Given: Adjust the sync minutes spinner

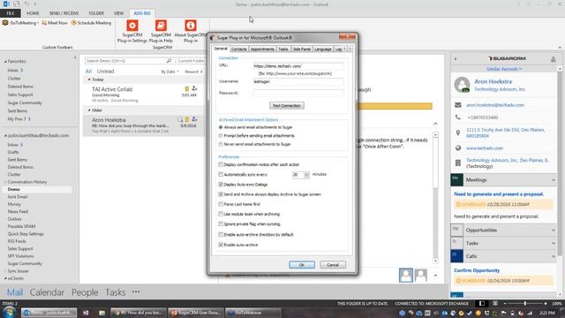Looking at the screenshot, I should coord(306,175).
